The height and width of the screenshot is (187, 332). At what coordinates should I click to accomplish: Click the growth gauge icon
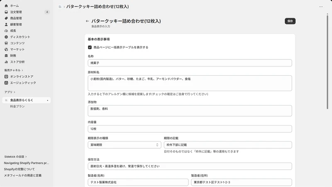[6, 31]
